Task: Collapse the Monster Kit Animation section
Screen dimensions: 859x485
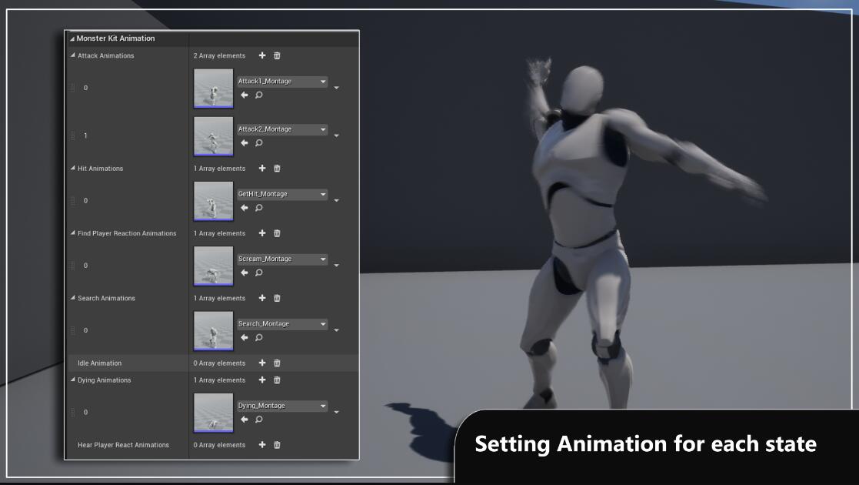Action: coord(72,38)
